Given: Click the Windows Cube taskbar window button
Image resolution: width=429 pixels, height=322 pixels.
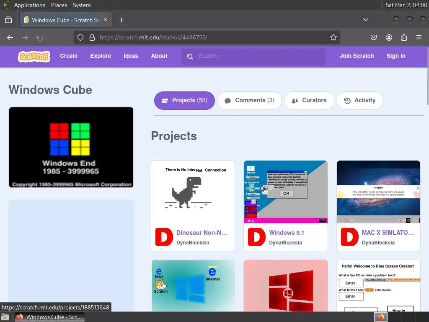Looking at the screenshot, I should click(x=49, y=317).
